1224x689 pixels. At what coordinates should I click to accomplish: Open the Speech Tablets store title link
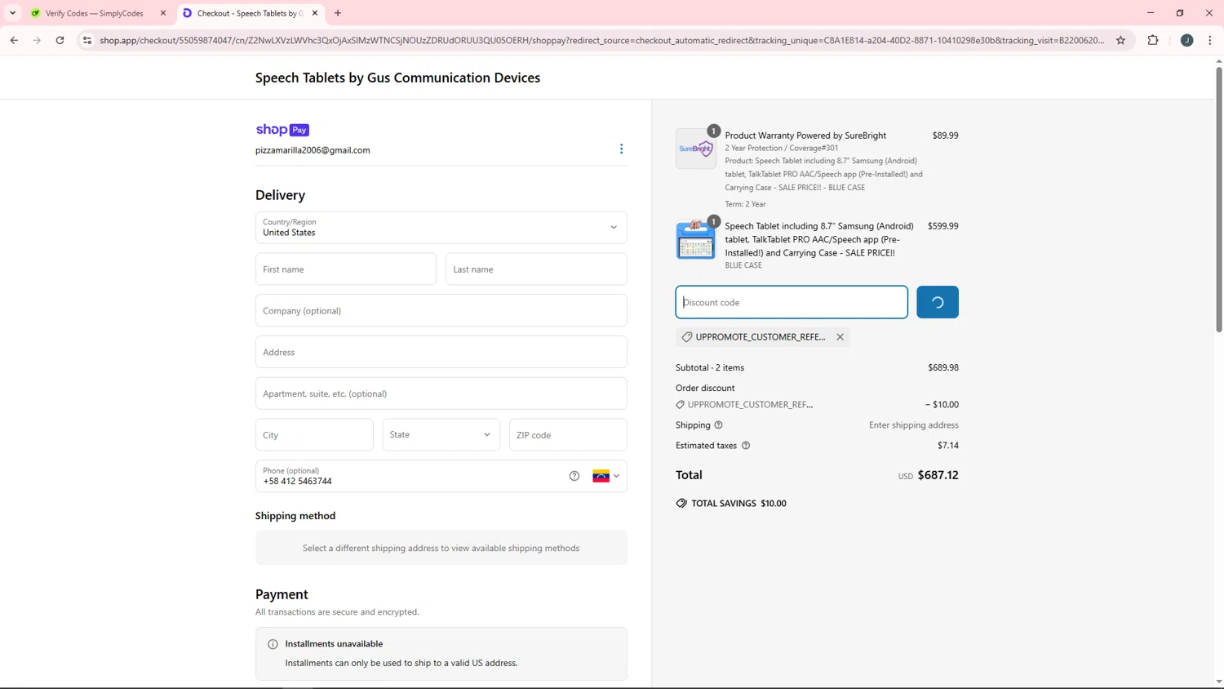(397, 78)
